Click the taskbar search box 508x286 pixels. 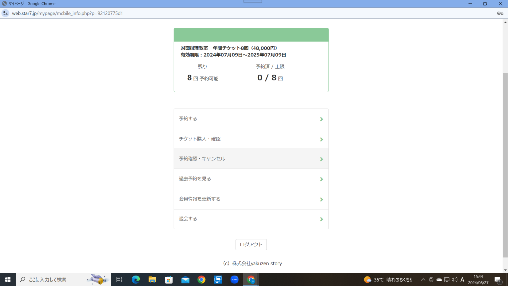tap(63, 279)
